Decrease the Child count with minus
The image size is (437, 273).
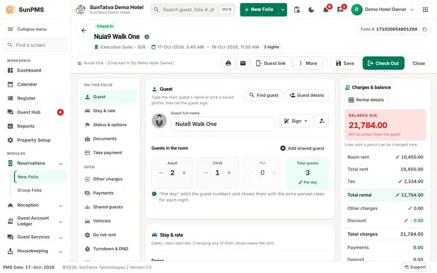pos(206,173)
